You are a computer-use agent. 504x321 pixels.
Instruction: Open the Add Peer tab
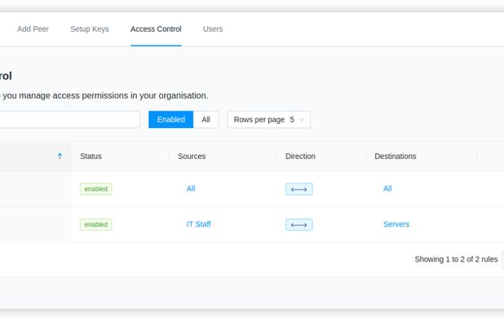(33, 29)
